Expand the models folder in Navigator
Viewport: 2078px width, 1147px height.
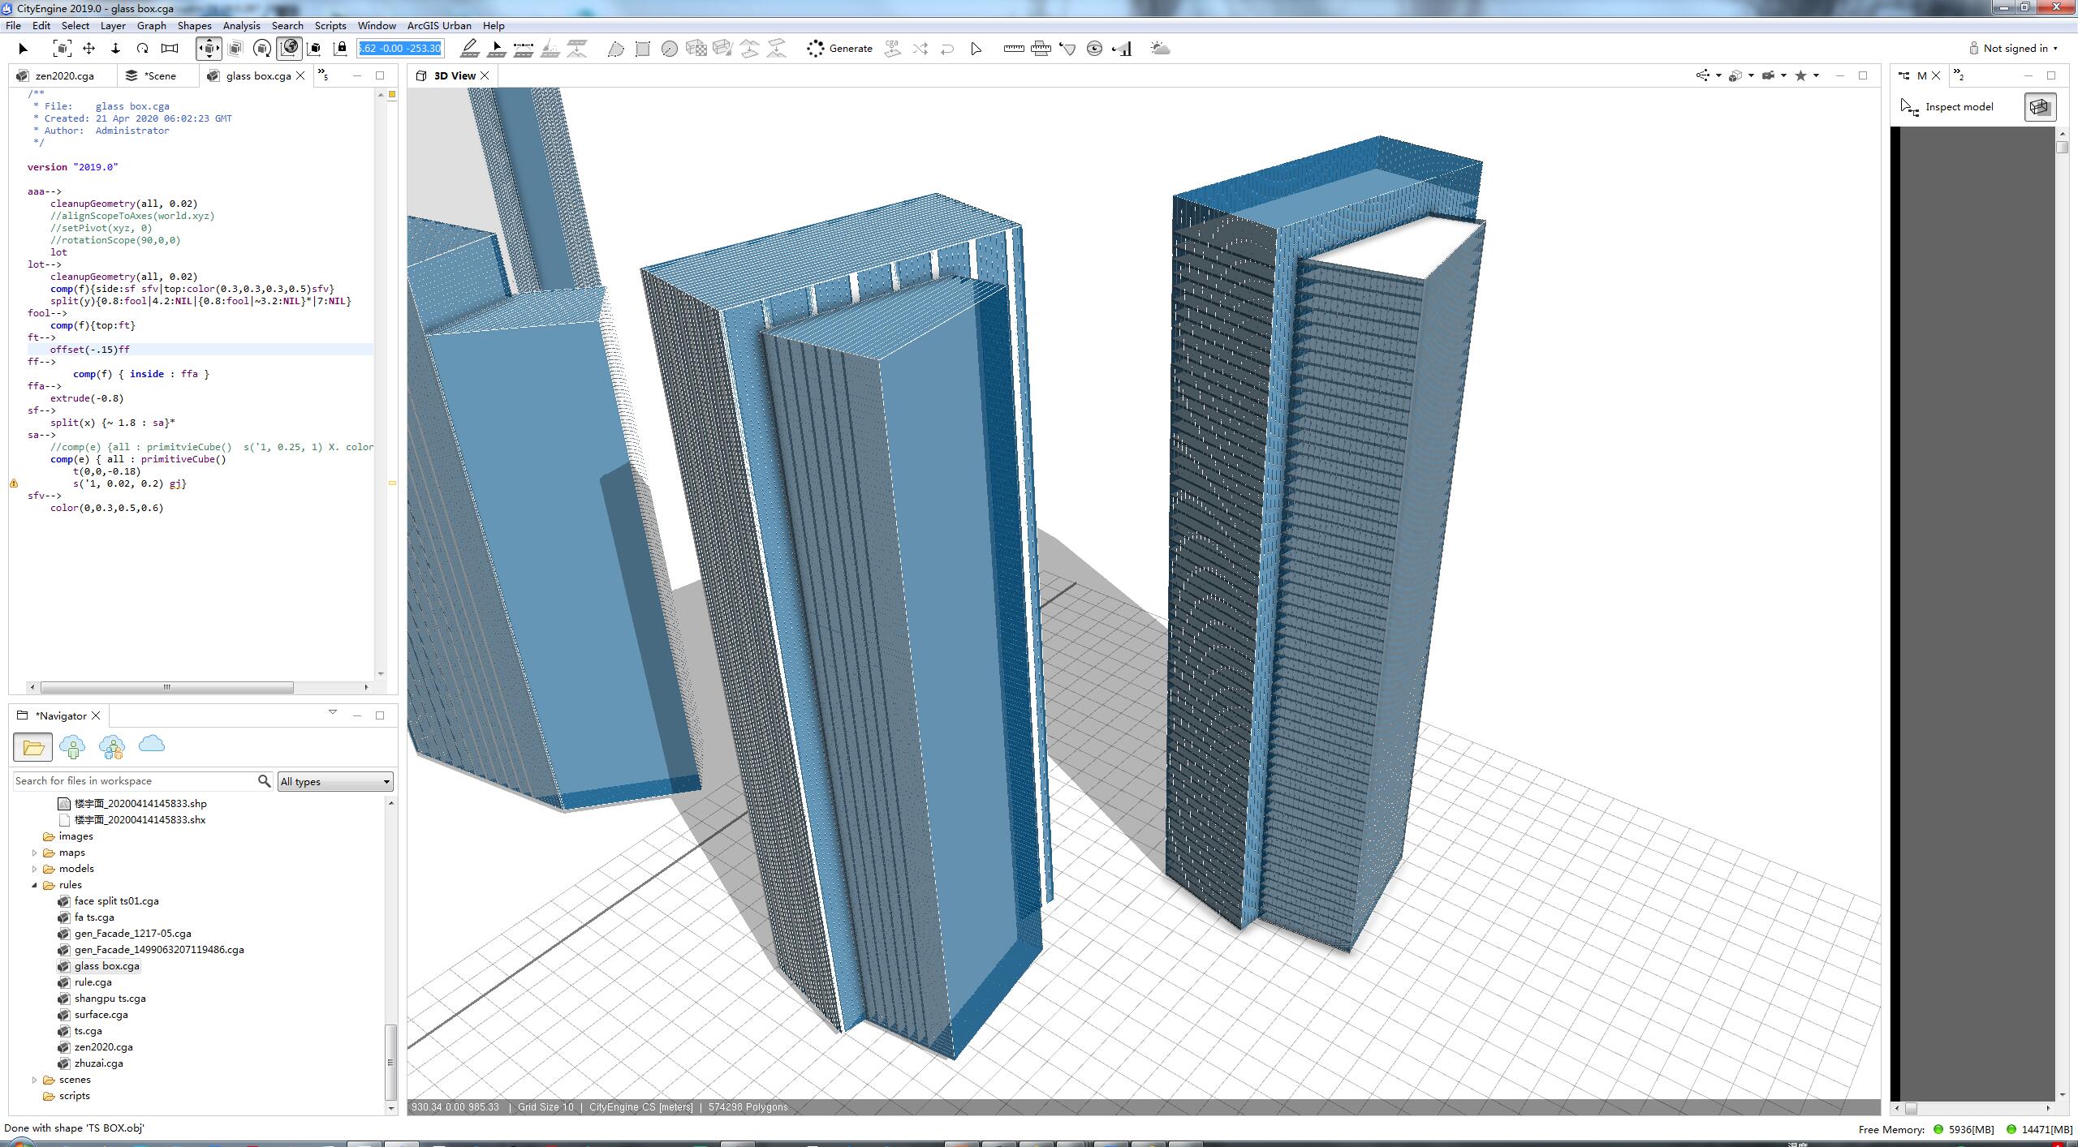click(34, 869)
